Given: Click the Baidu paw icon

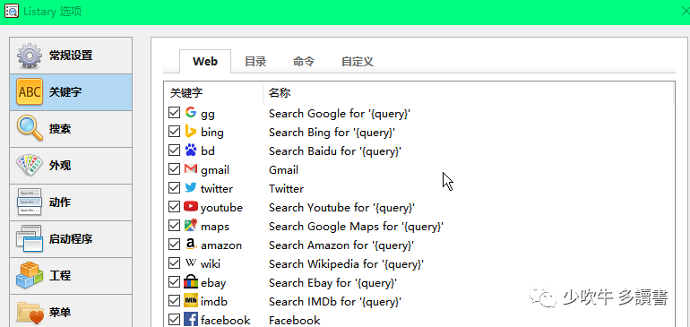Looking at the screenshot, I should coord(191,151).
